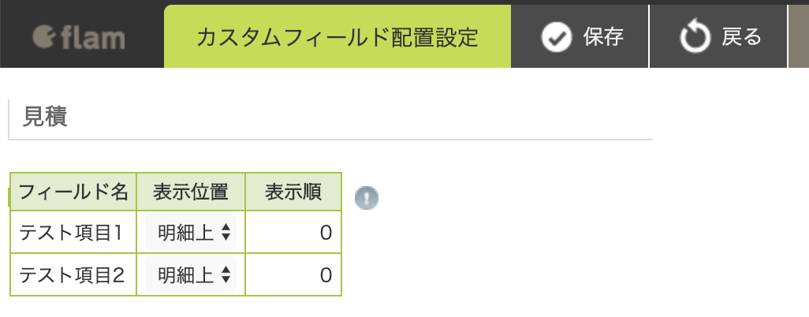Screen dimensions: 809x317
Task: Open the 表示位置 dropdown for テスト項目1
Action: point(191,233)
